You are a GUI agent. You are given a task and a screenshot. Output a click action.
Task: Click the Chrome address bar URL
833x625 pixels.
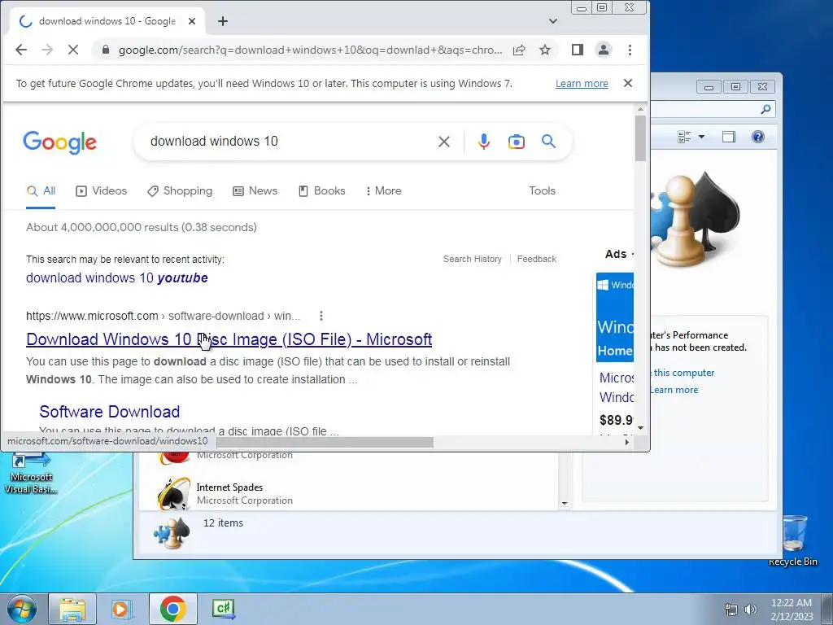pyautogui.click(x=310, y=50)
